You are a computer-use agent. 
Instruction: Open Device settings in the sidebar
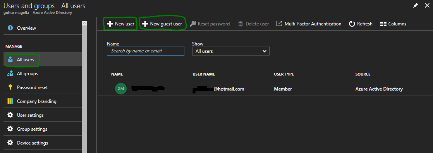(x=43, y=143)
